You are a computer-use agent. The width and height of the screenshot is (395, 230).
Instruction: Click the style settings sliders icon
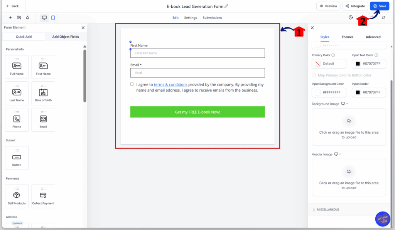tap(383, 18)
